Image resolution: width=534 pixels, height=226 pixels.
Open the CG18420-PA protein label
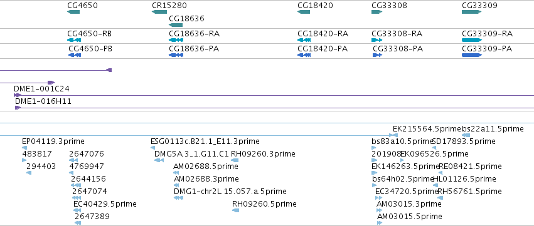[x=323, y=49]
